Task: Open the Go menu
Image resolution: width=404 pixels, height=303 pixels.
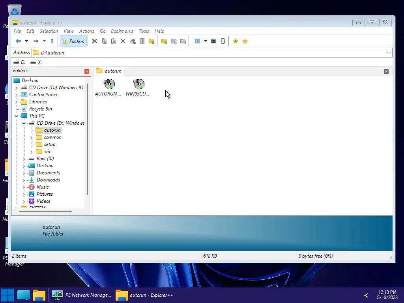Action: click(103, 31)
